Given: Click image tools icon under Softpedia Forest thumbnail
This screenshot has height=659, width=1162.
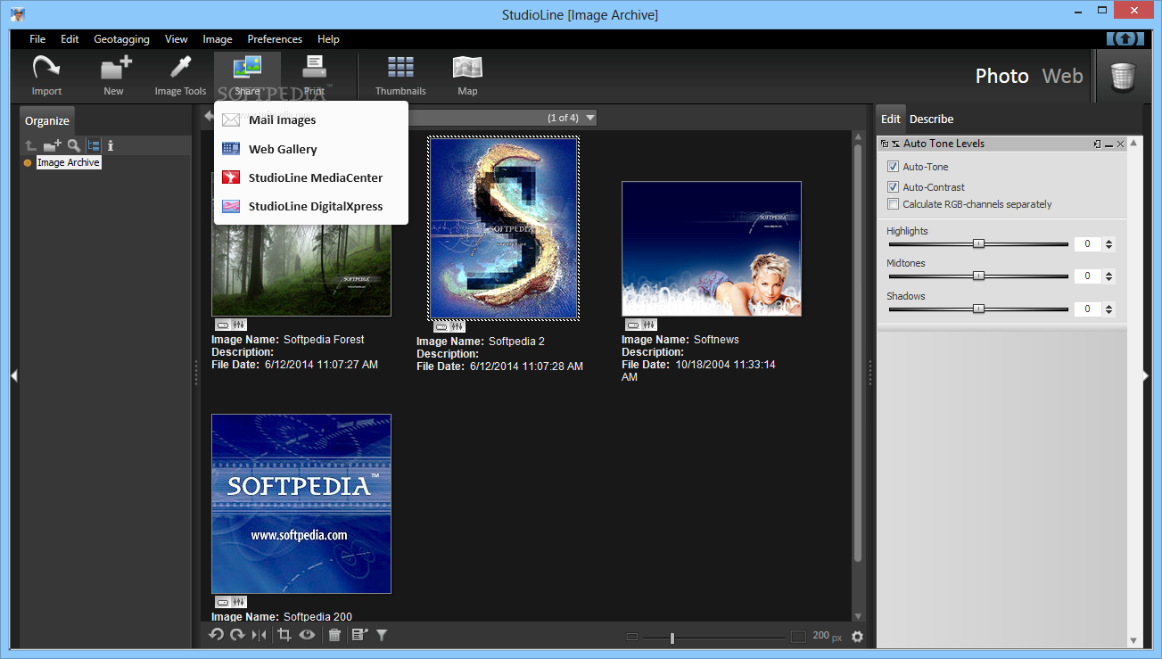Looking at the screenshot, I should pyautogui.click(x=239, y=325).
